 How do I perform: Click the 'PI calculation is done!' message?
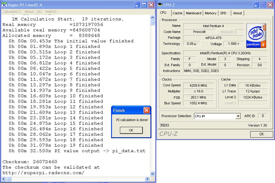coord(132,120)
